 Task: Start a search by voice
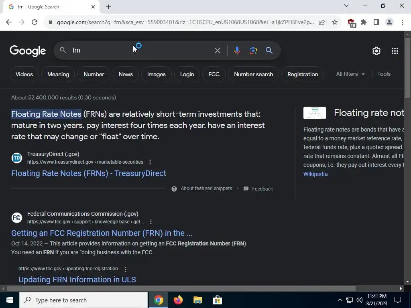(237, 51)
